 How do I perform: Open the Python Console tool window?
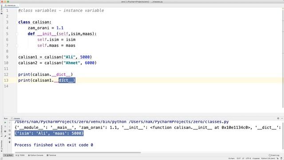pos(35,155)
